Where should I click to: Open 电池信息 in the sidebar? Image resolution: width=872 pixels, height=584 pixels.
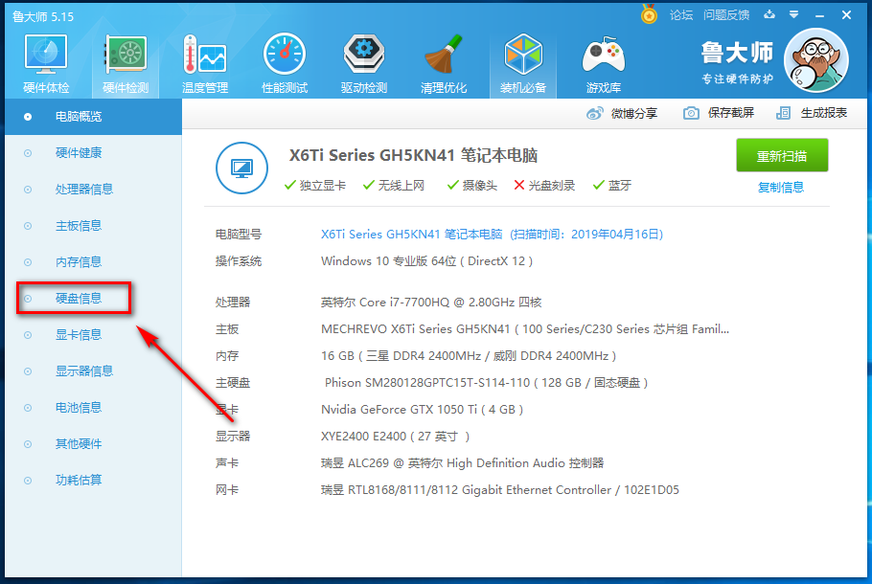(x=79, y=407)
